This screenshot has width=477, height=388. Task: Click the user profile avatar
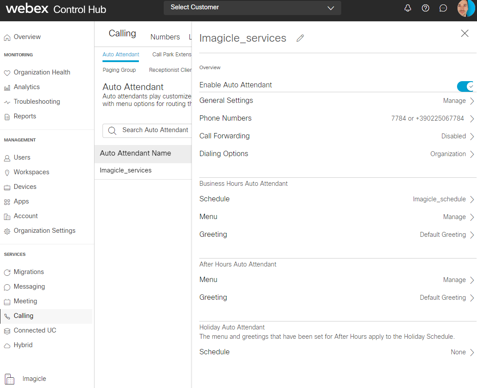click(x=466, y=8)
